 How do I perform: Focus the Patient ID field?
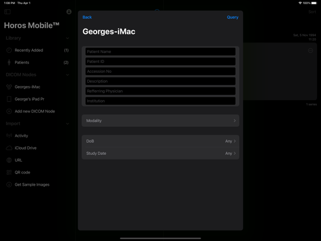tap(160, 62)
